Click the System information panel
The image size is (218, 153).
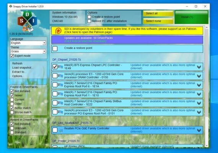coord(67,17)
